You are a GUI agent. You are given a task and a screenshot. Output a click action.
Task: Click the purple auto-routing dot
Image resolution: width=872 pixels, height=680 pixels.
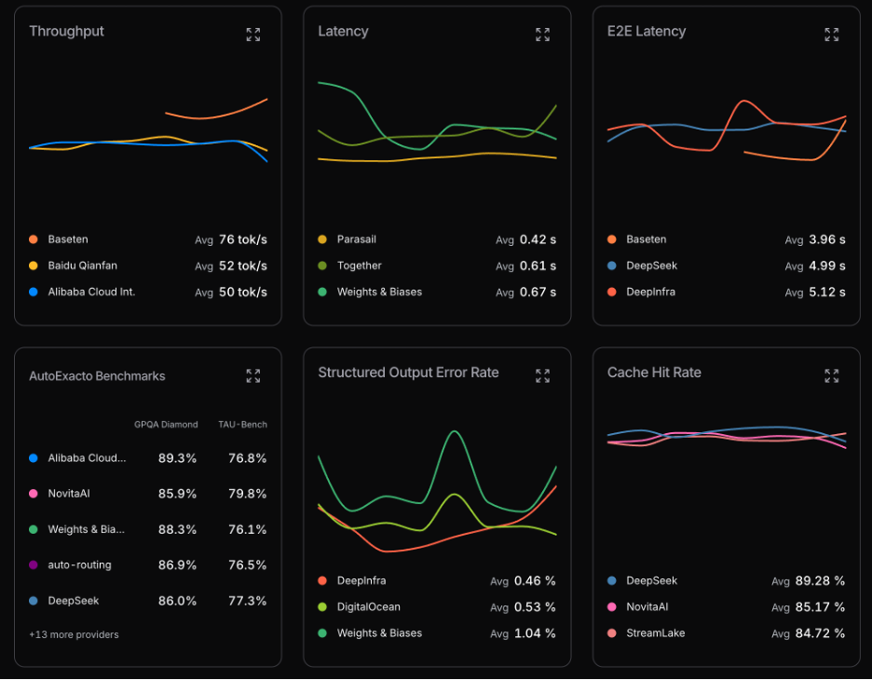(34, 564)
